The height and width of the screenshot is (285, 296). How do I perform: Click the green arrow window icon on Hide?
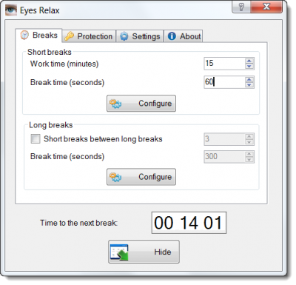click(119, 252)
